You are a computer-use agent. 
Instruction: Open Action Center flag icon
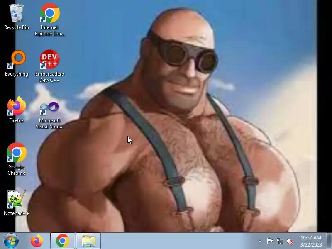coord(270,241)
